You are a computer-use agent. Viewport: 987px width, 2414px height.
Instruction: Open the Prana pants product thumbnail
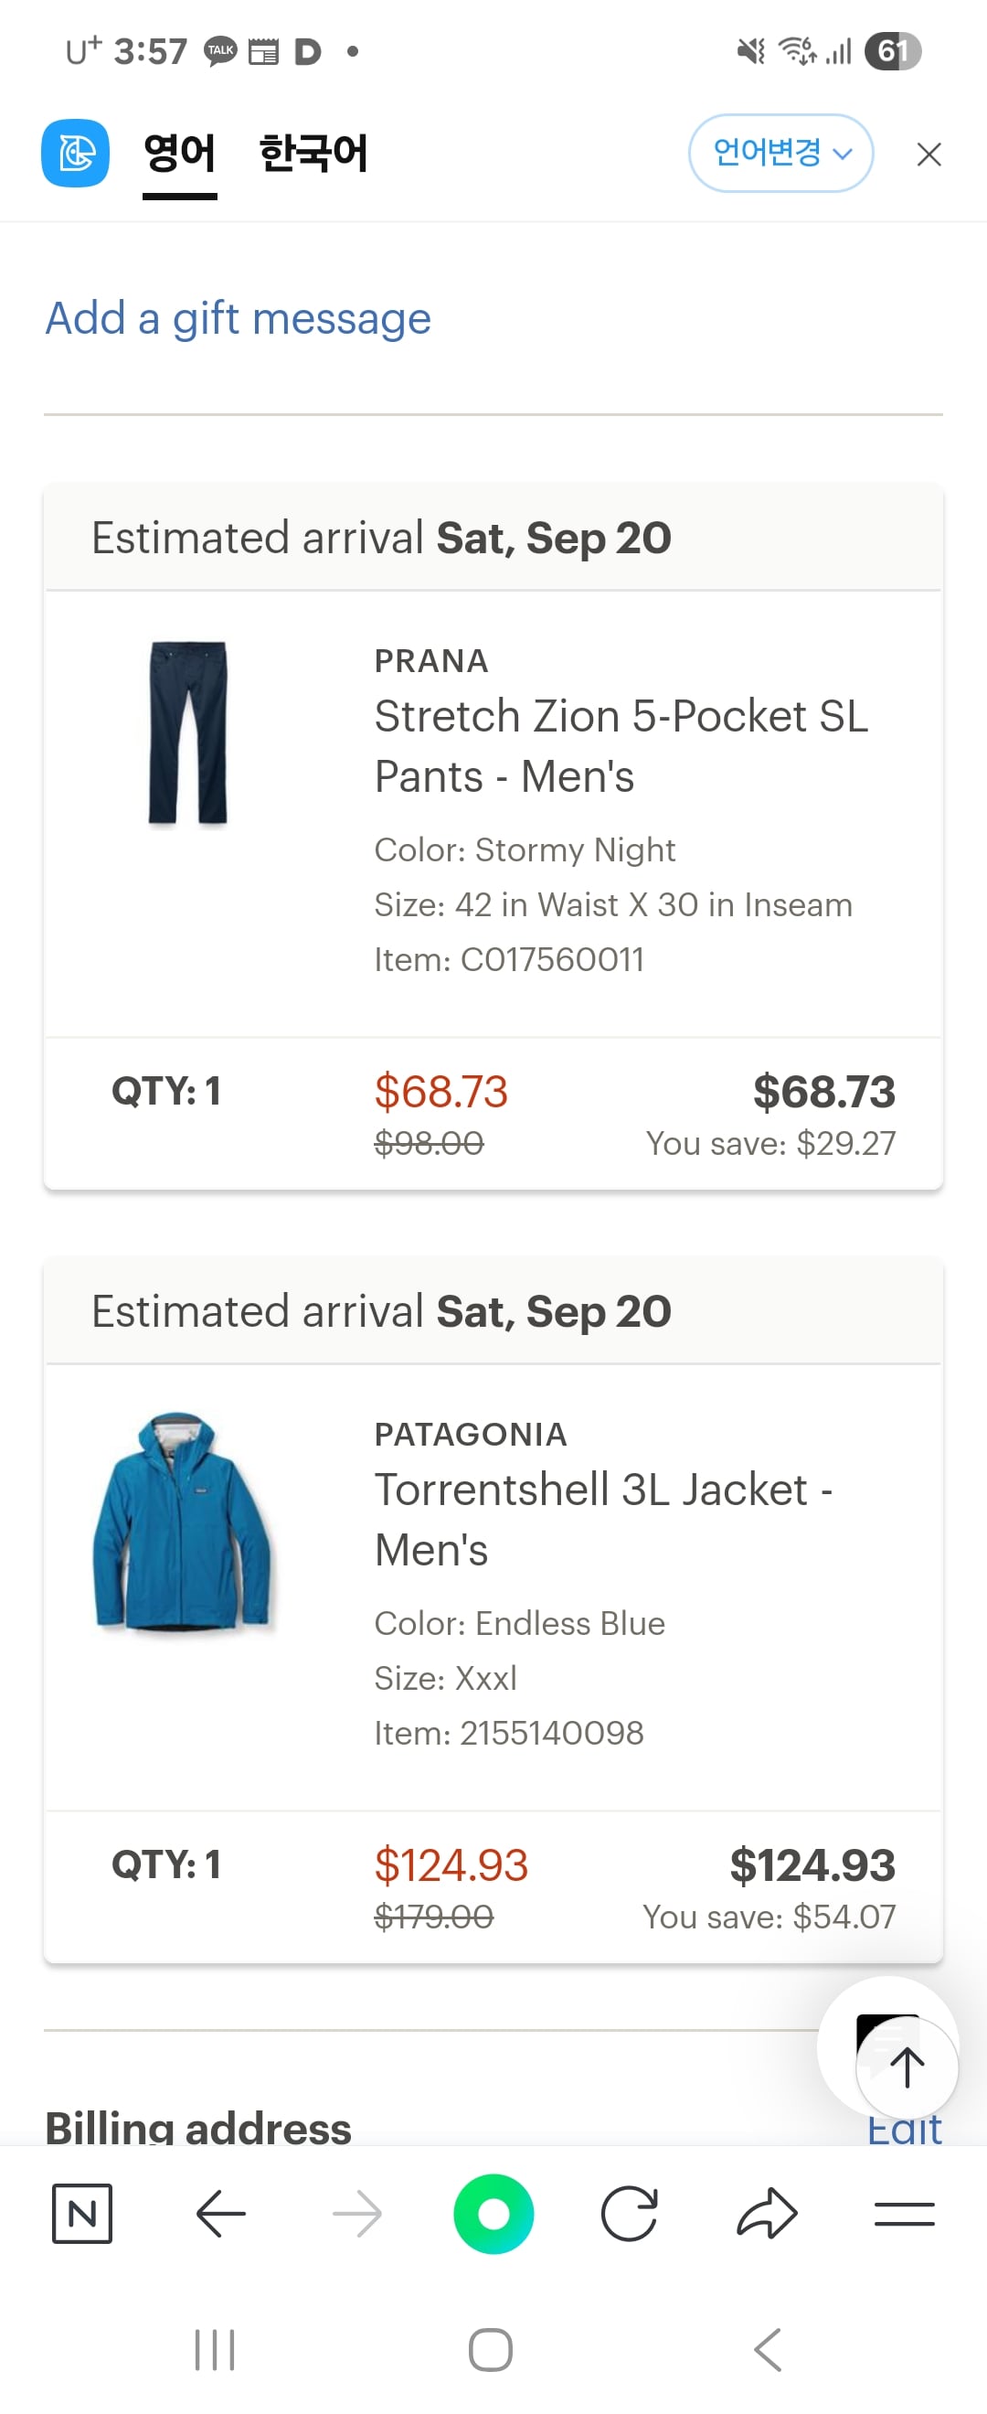pos(187,732)
